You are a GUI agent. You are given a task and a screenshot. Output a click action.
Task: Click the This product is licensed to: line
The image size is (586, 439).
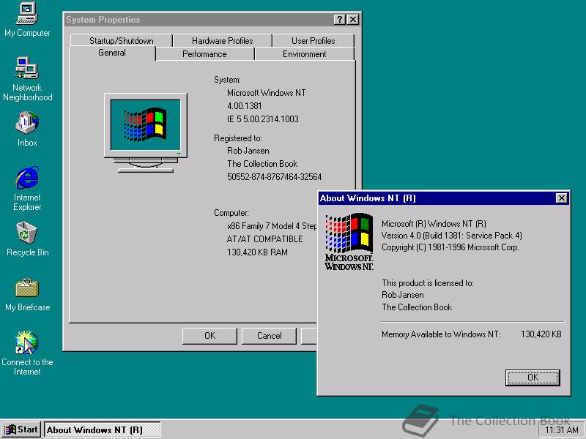428,283
